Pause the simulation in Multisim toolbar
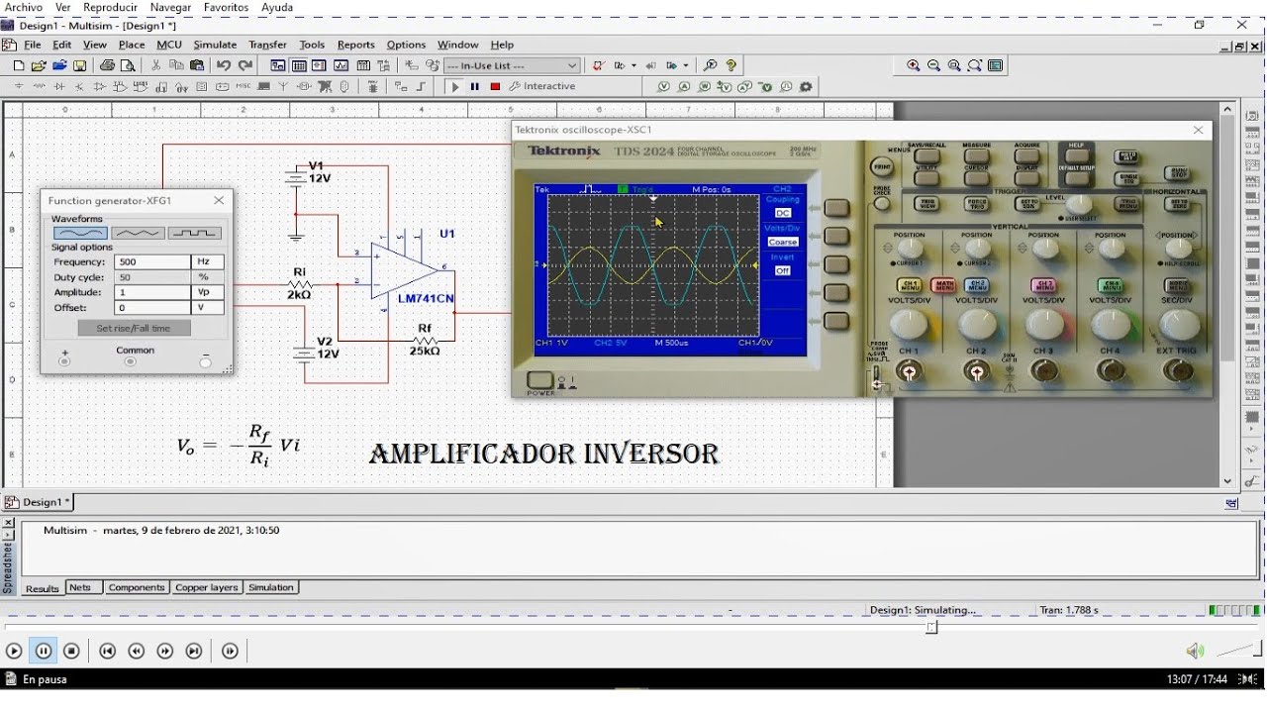This screenshot has width=1267, height=713. [x=475, y=87]
